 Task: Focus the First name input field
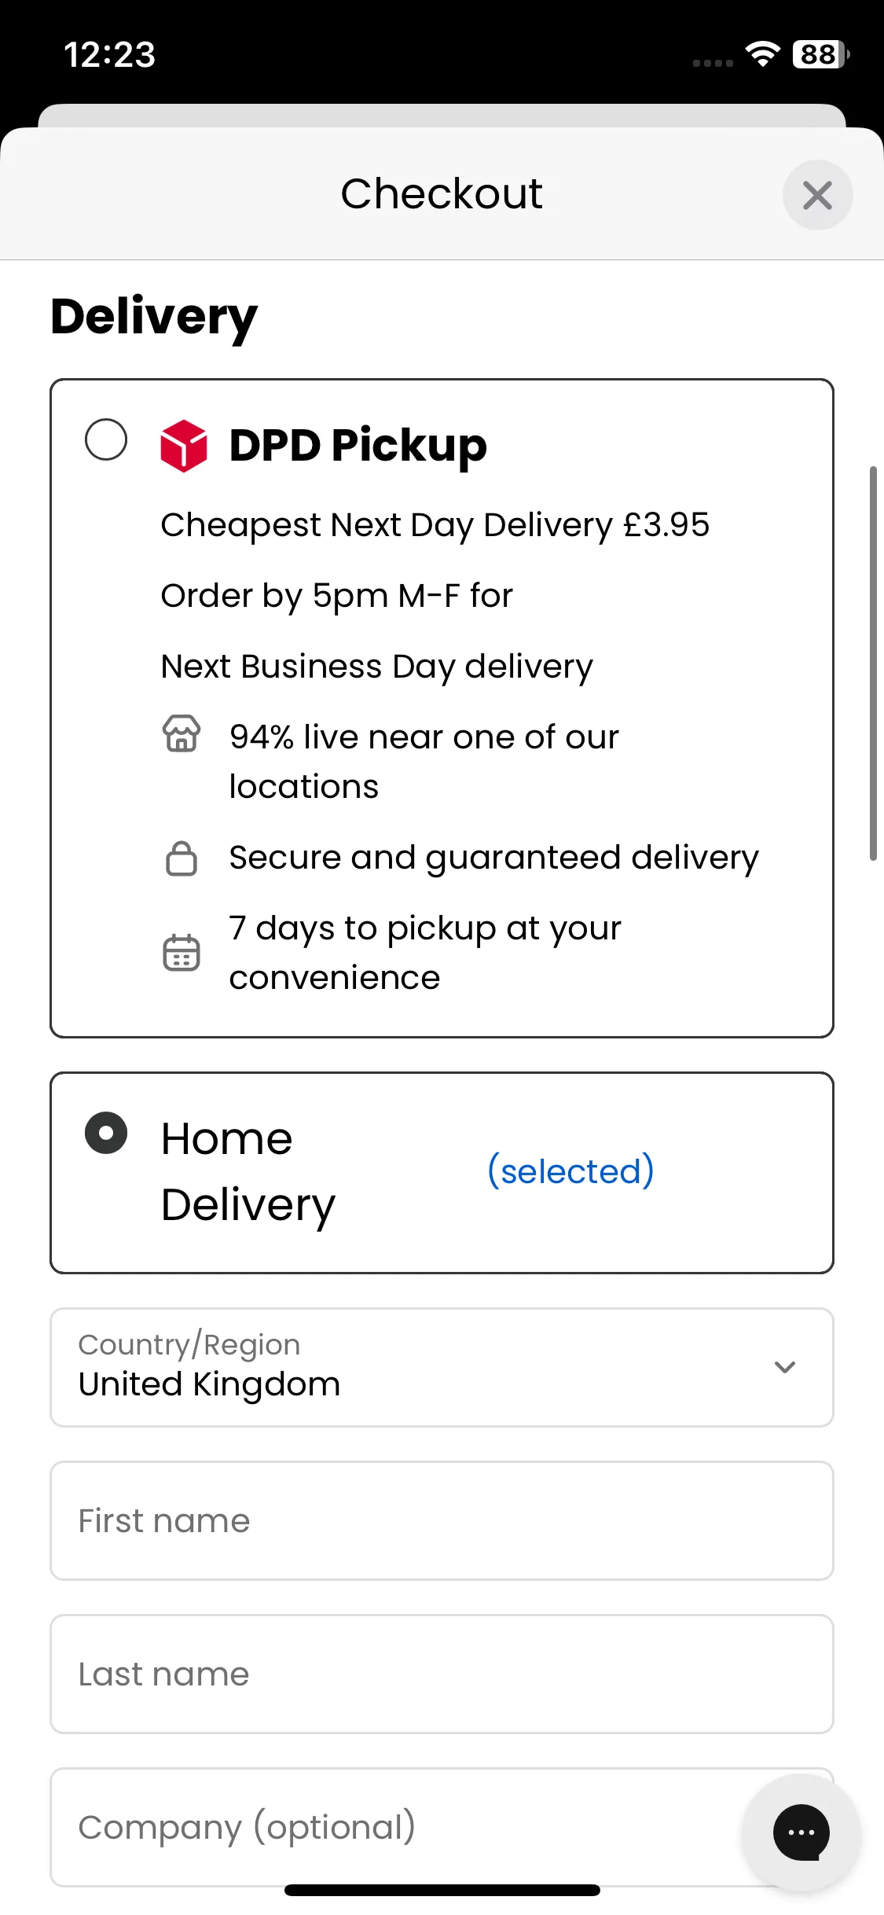coord(442,1521)
